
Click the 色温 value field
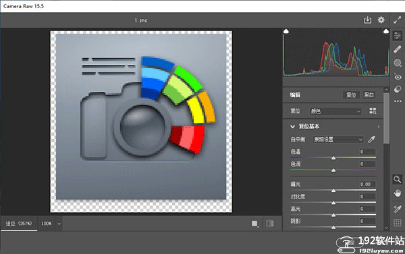(x=367, y=152)
